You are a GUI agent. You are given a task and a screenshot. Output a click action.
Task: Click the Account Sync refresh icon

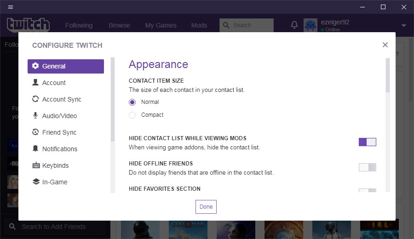tap(35, 99)
